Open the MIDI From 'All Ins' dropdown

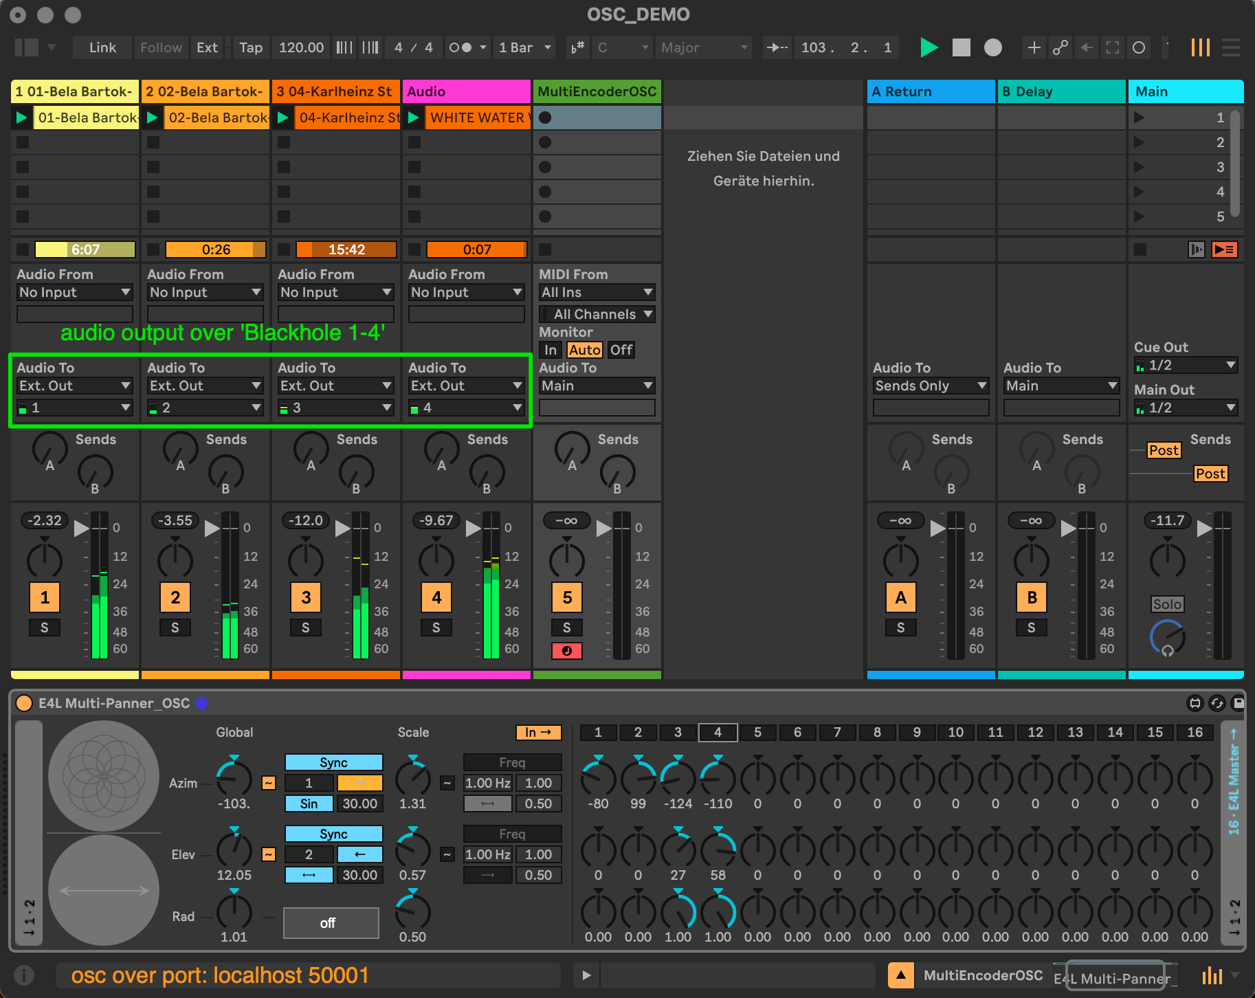(595, 291)
